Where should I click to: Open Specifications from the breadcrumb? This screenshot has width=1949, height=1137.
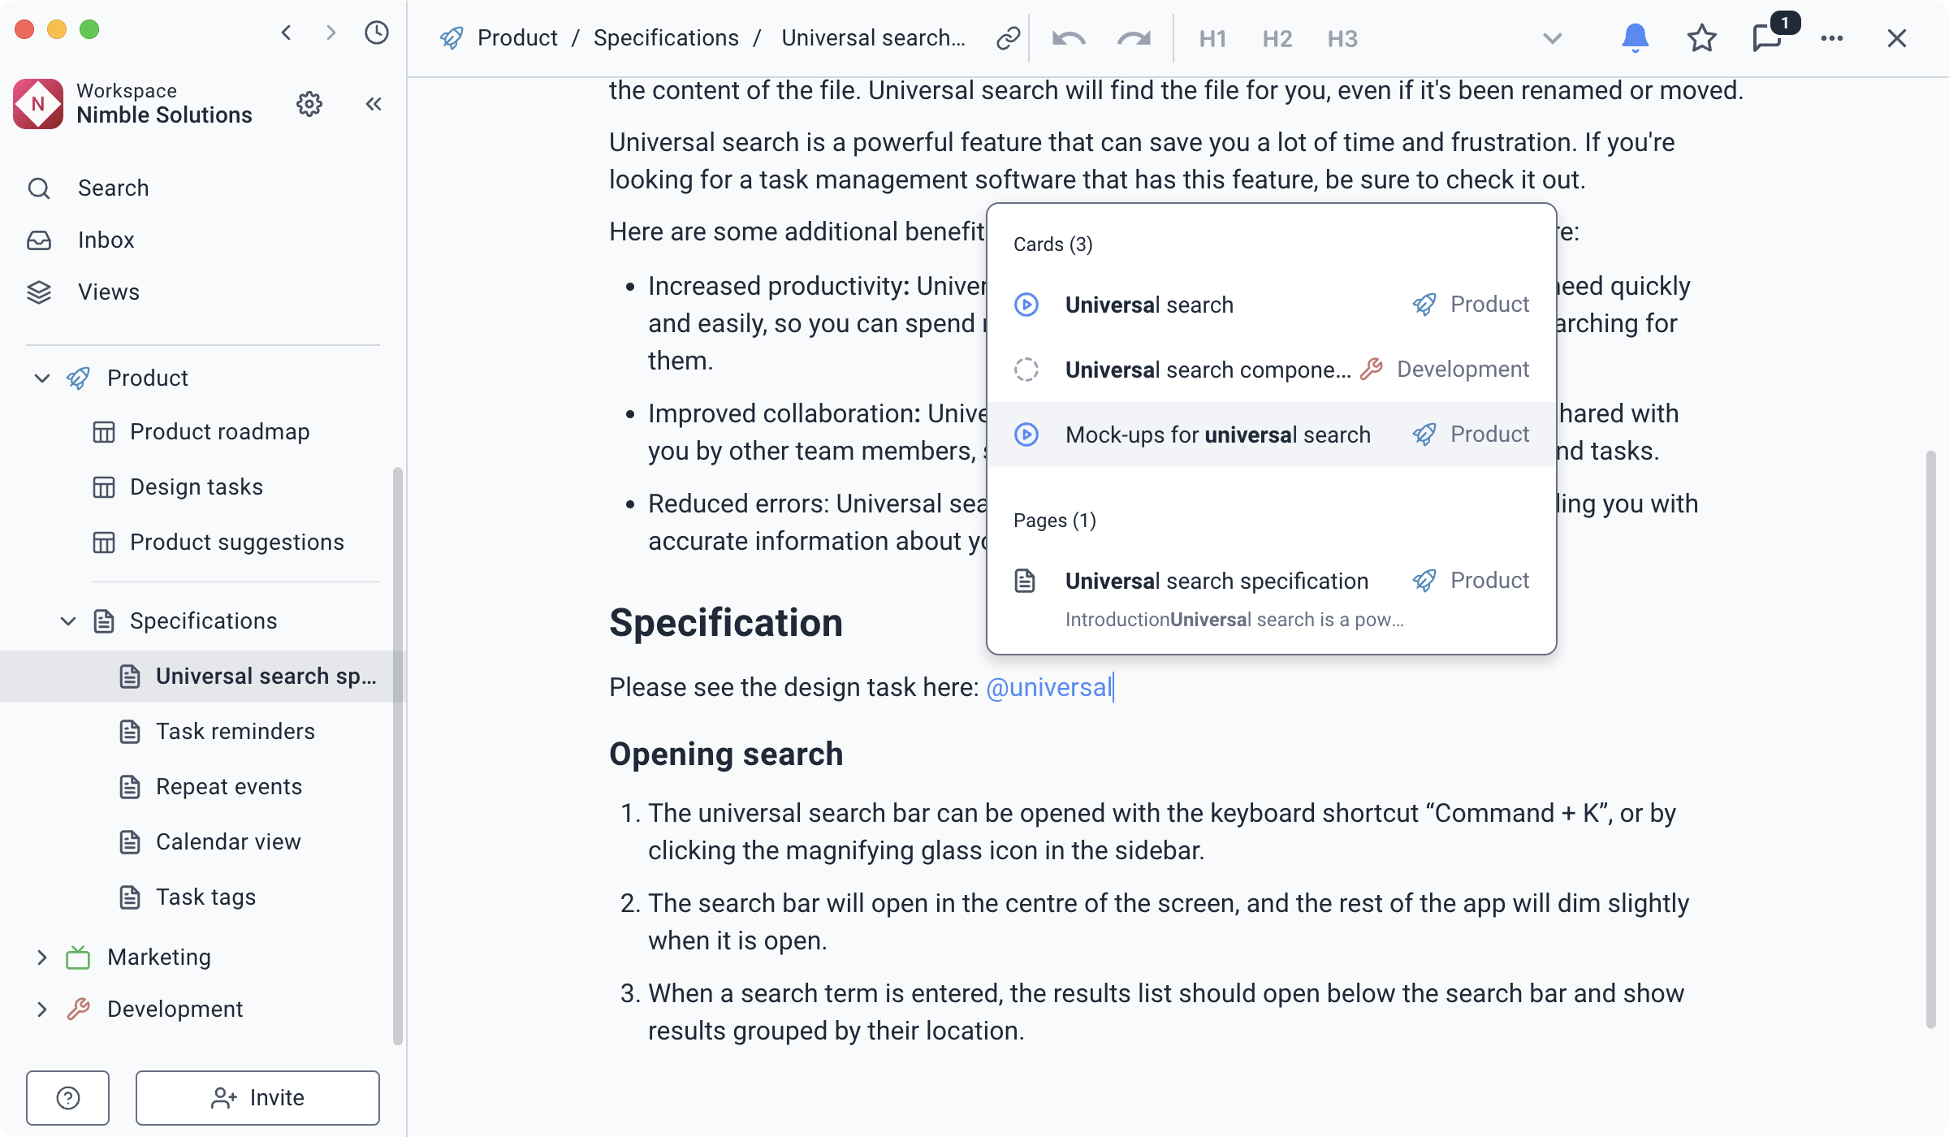coord(665,37)
